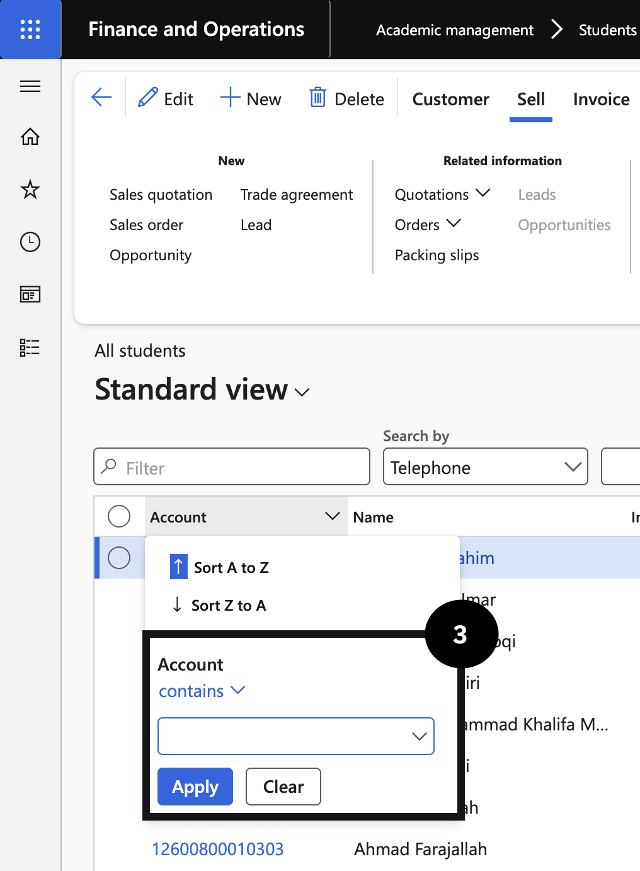Screen dimensions: 640x871
Task: Go to the Home icon in sidebar
Action: pyautogui.click(x=30, y=136)
